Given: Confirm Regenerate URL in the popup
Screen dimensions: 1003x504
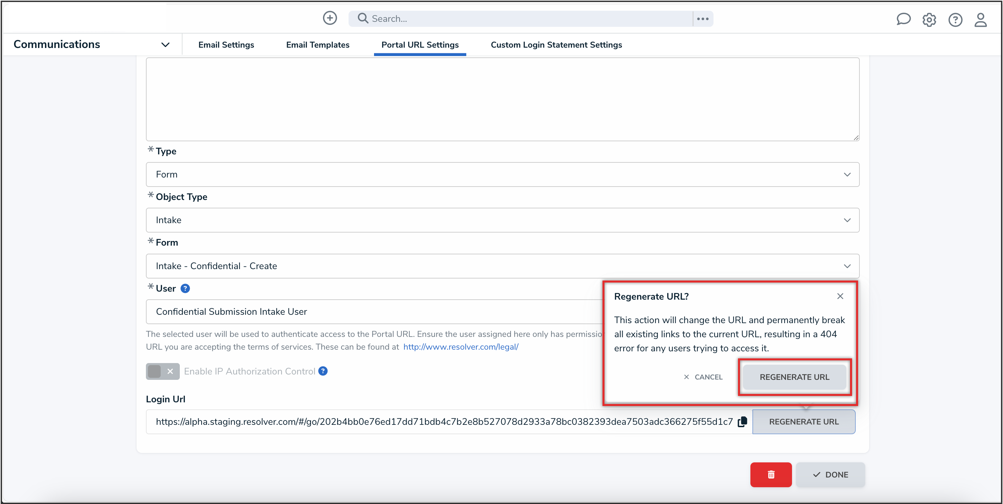Looking at the screenshot, I should tap(794, 377).
